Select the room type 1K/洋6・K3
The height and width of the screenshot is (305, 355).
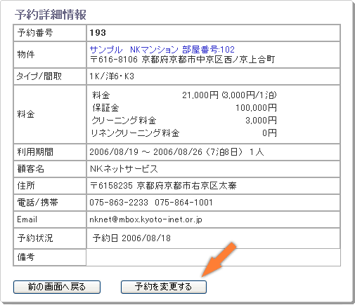click(112, 76)
